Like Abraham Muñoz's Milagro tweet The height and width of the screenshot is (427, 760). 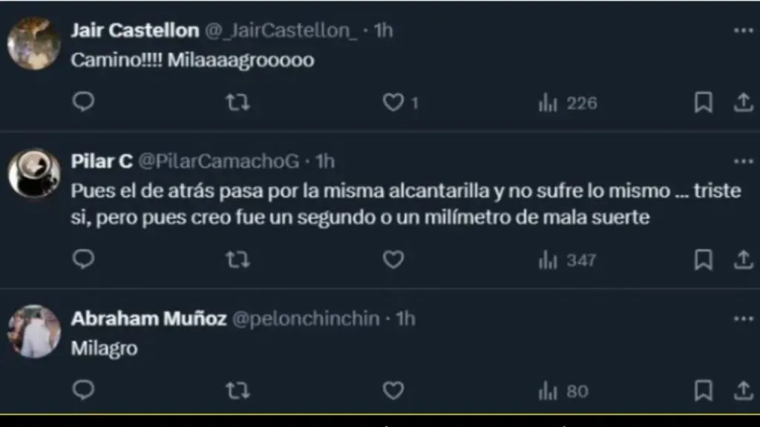tap(393, 391)
